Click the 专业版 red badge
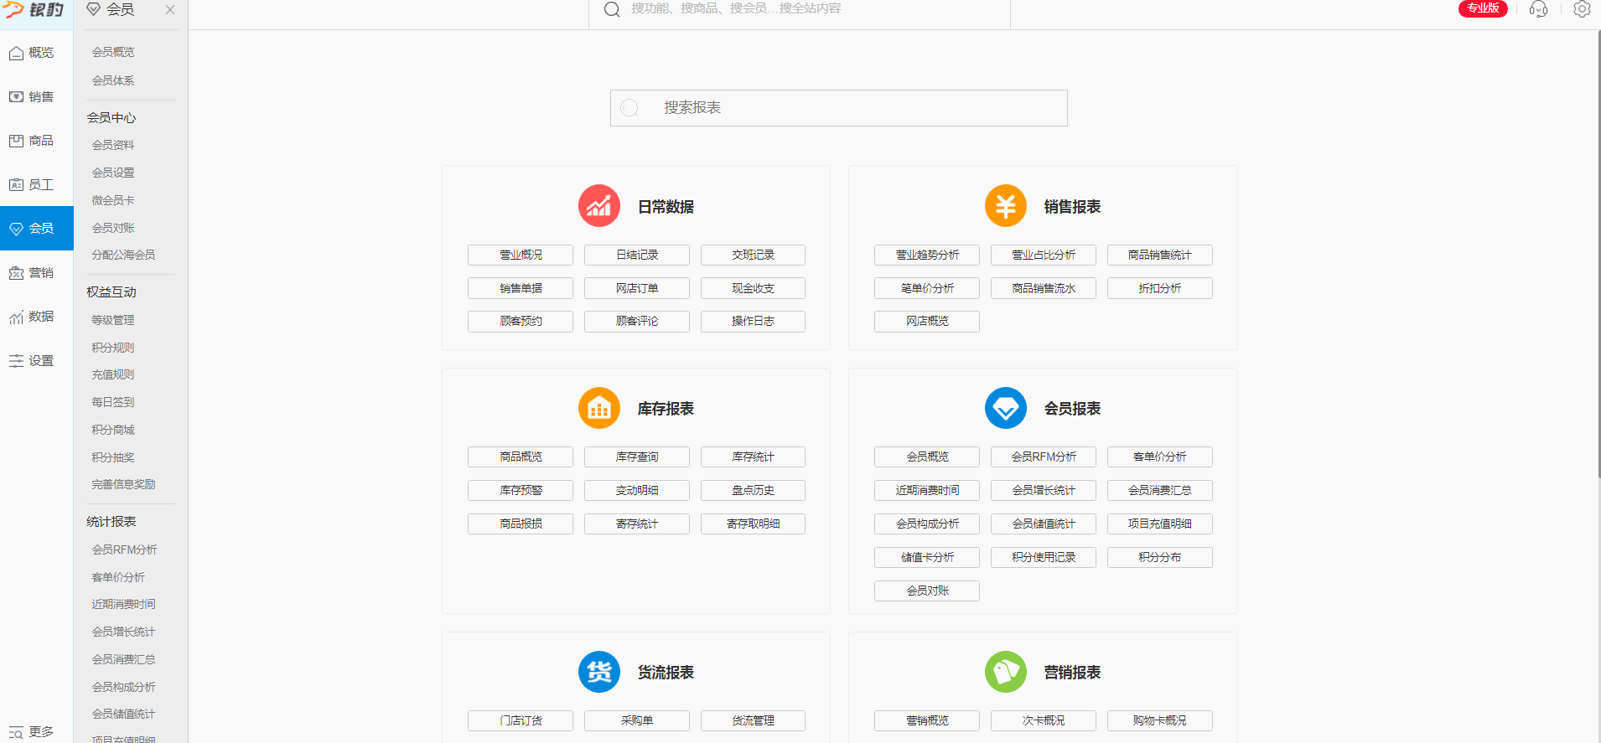Image resolution: width=1601 pixels, height=743 pixels. (x=1482, y=8)
